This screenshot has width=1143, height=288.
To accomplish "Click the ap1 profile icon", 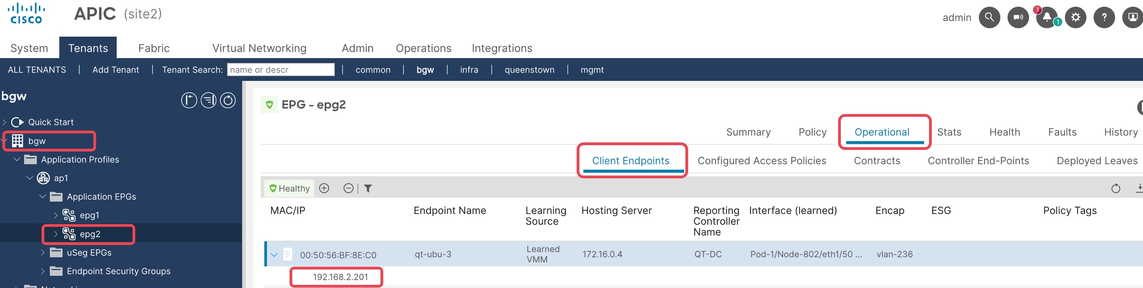I will point(43,178).
